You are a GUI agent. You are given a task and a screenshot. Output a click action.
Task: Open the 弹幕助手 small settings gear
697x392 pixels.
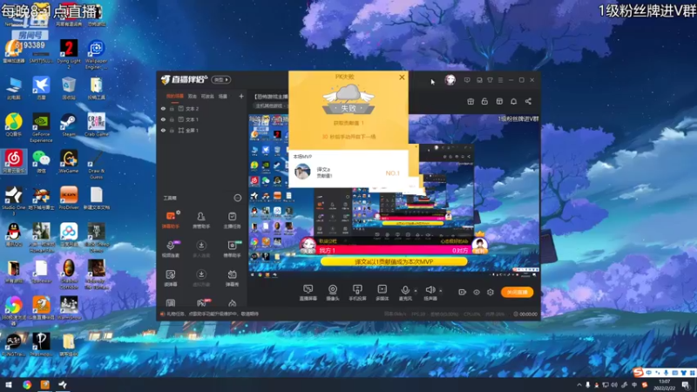click(179, 213)
